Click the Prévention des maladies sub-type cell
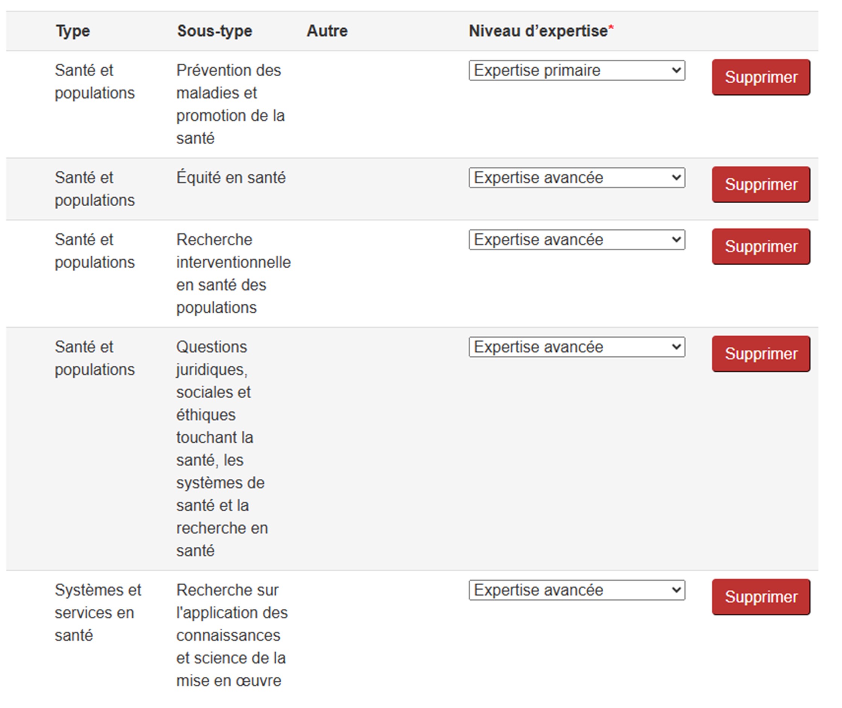The image size is (842, 708). point(230,104)
